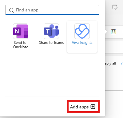This screenshot has height=118, width=123.
Task: Click the Find an app search field
Action: (52, 10)
